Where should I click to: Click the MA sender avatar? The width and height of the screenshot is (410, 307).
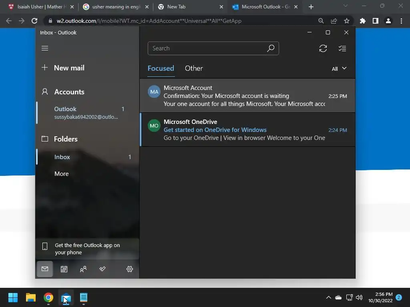pos(154,92)
